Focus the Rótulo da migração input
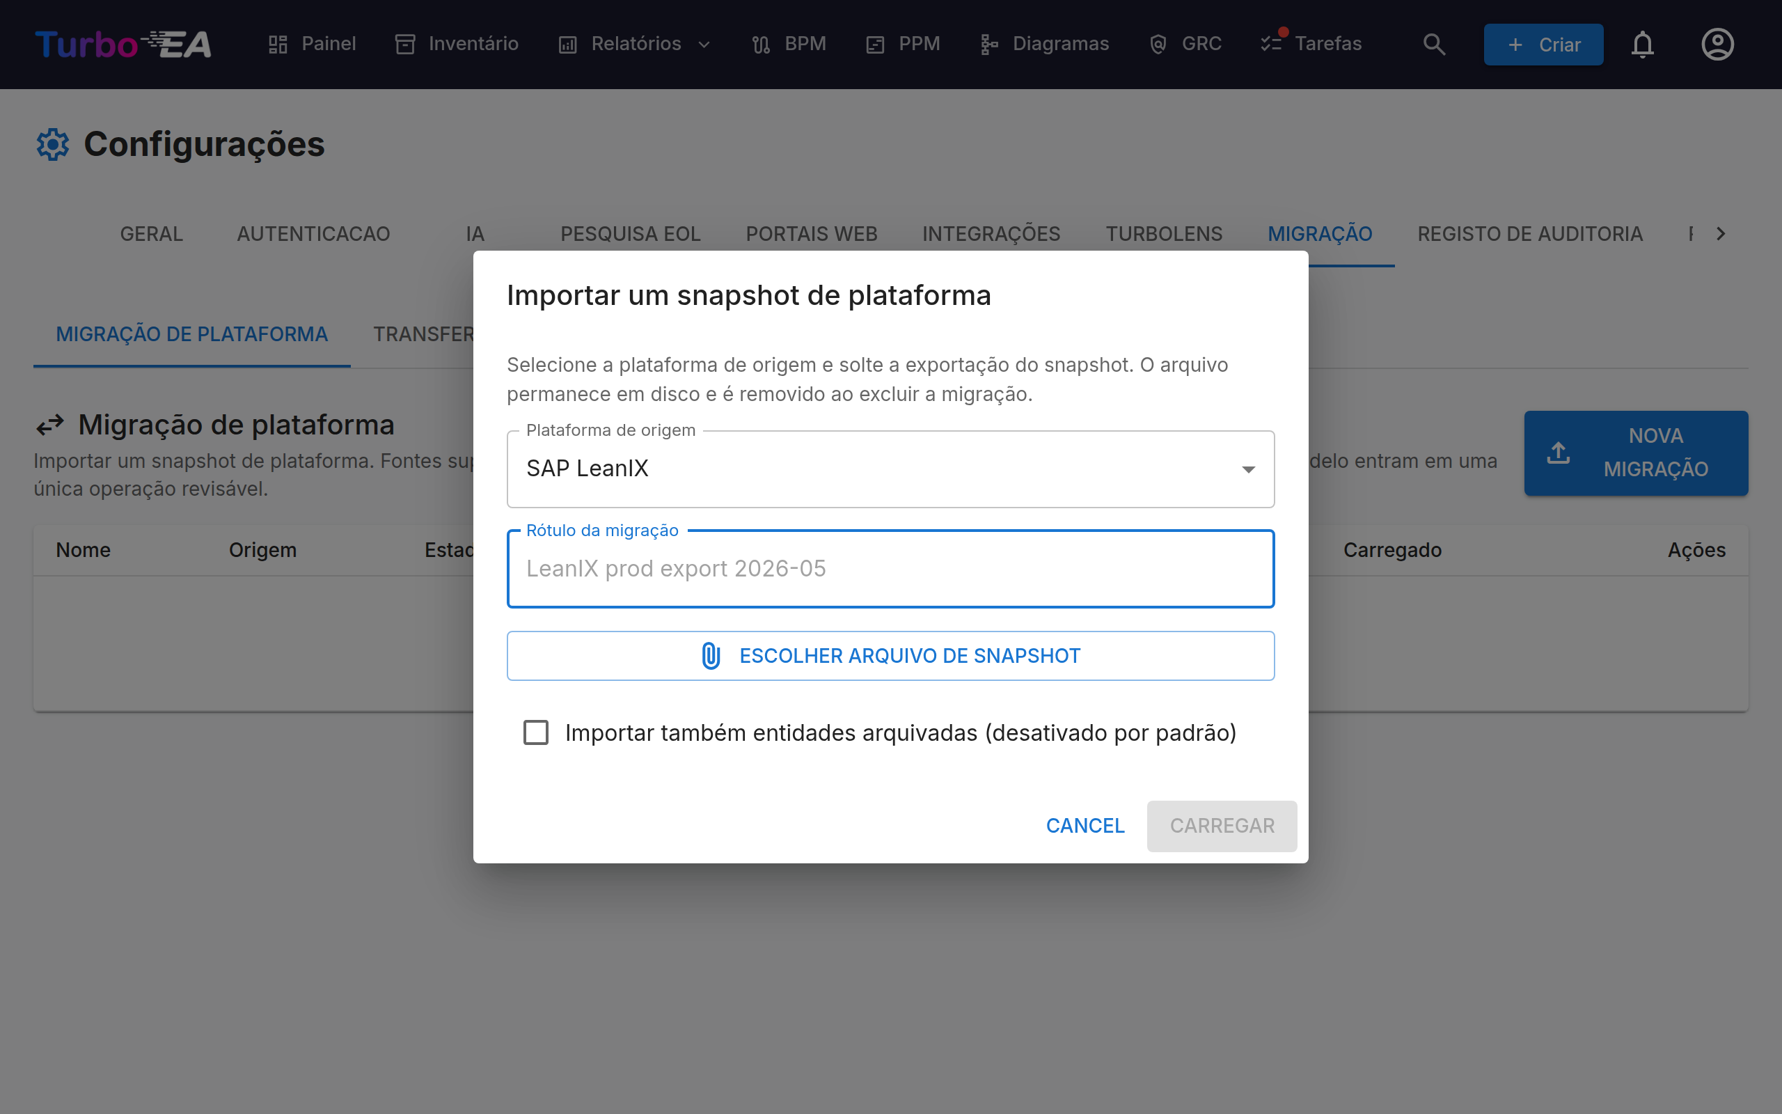The height and width of the screenshot is (1114, 1782). 890,569
